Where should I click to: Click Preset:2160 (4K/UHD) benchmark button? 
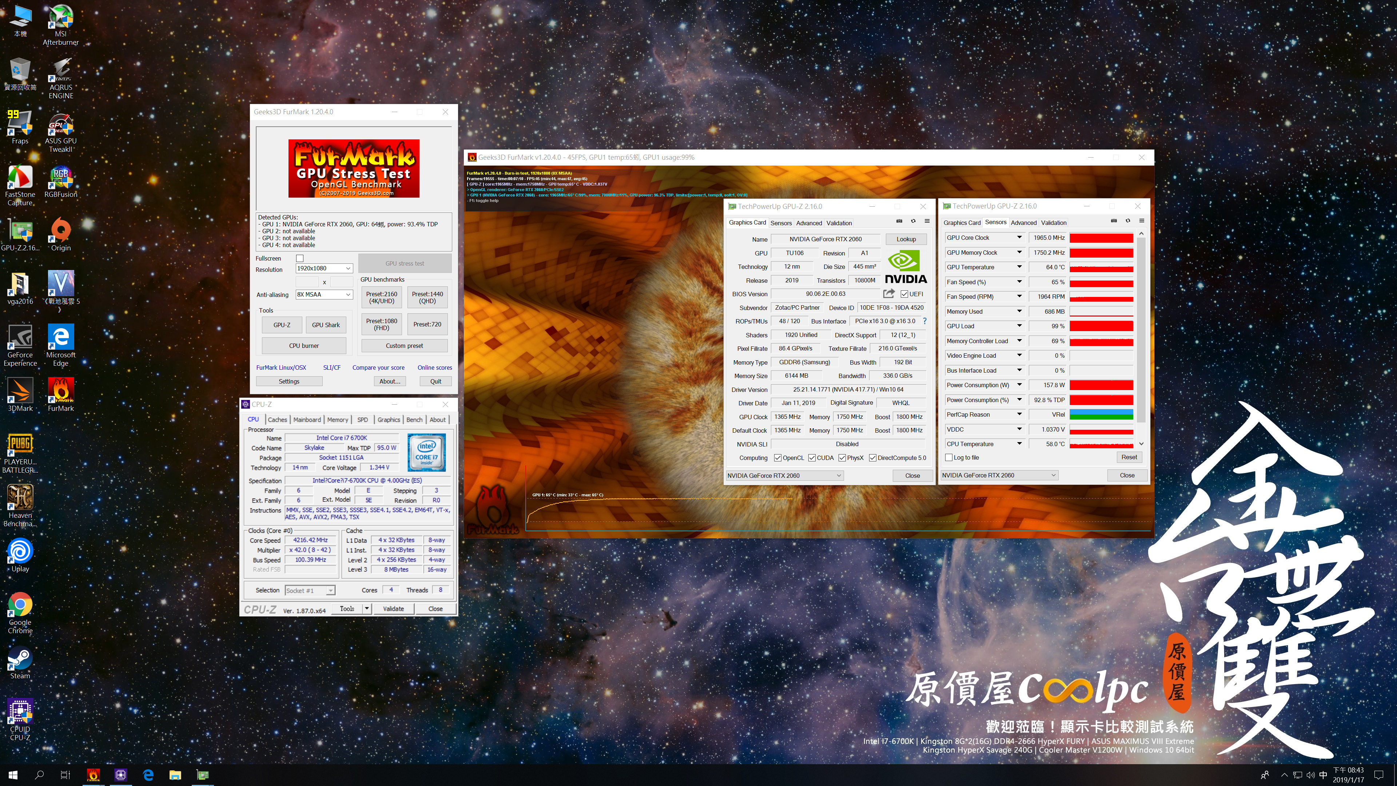click(x=381, y=297)
